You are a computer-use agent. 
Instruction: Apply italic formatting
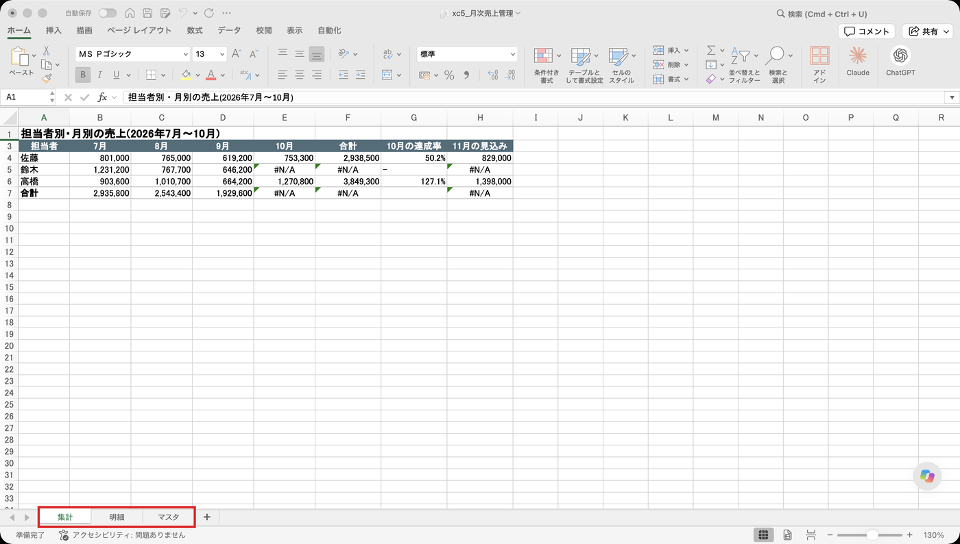[x=100, y=75]
